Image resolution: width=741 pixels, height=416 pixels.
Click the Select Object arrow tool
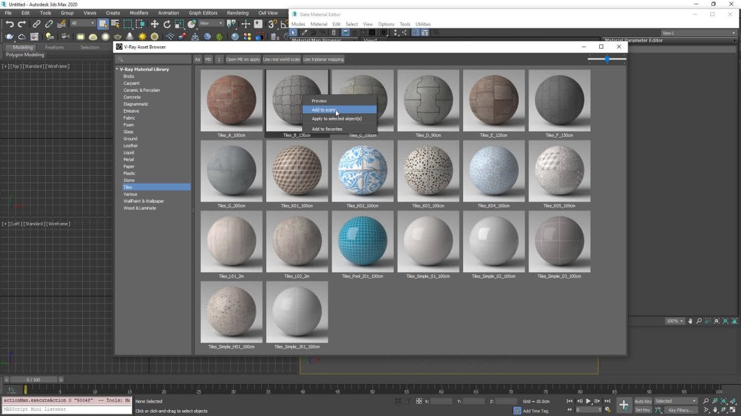(x=103, y=24)
